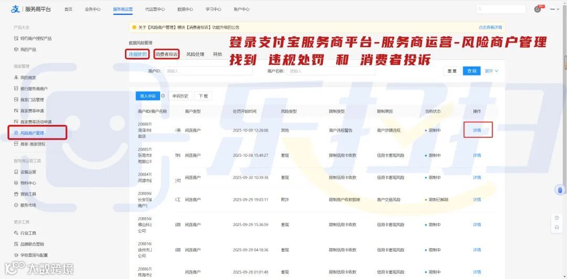Click the 商户违规警告 cell
This screenshot has width=567, height=279.
click(340, 130)
